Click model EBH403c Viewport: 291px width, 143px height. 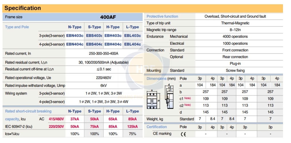pyautogui.click(x=113, y=36)
